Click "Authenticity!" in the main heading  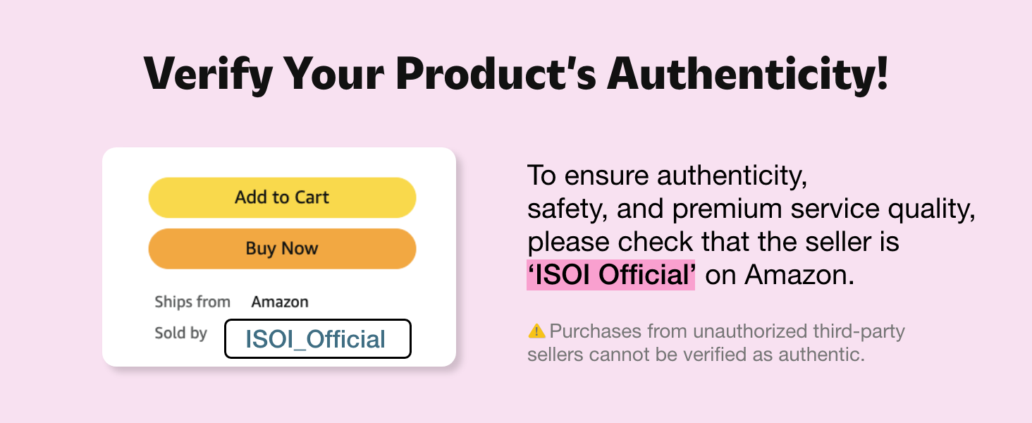point(747,72)
